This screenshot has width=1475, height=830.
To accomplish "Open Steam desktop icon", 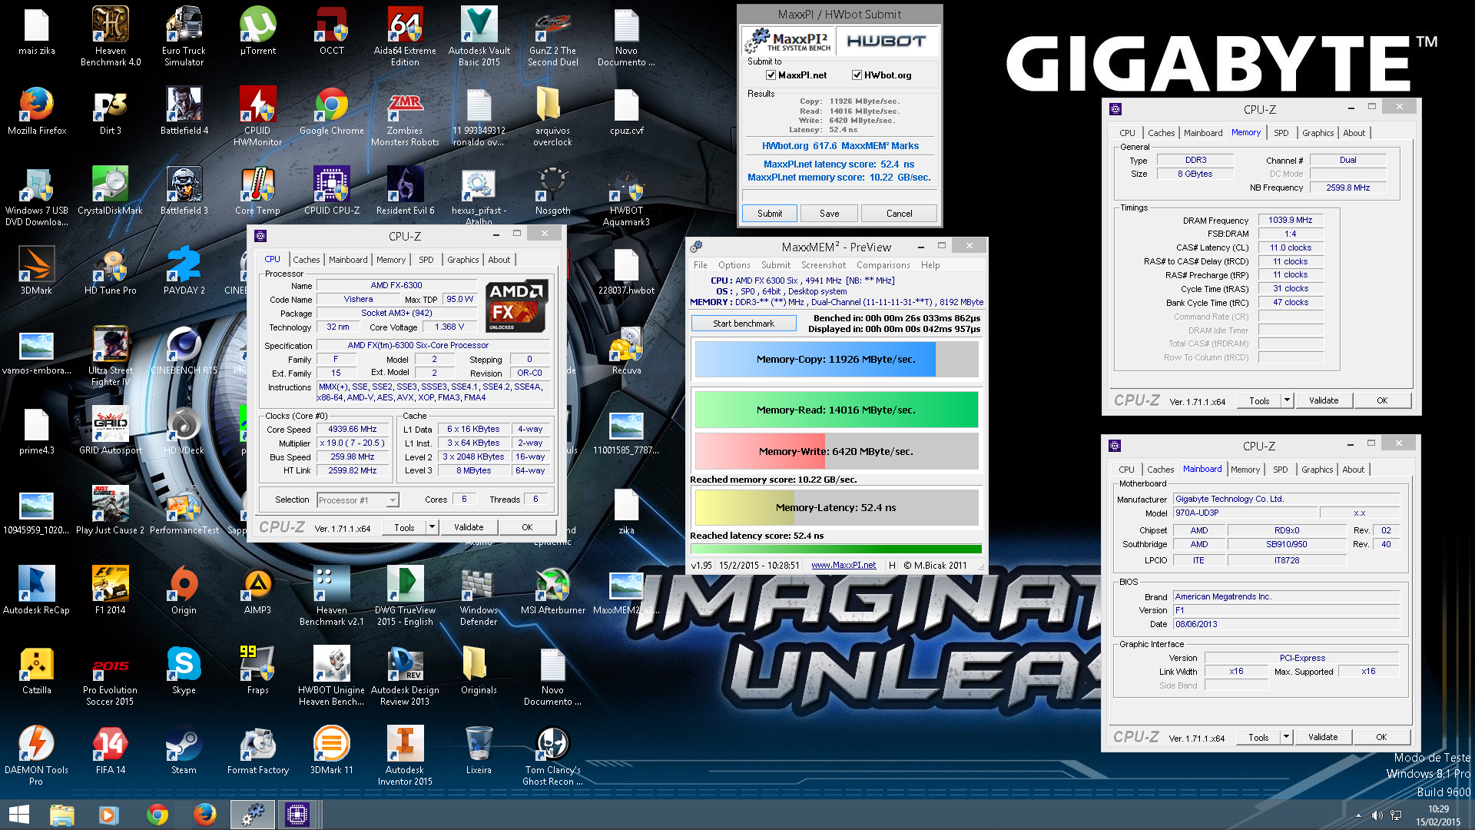I will click(184, 751).
